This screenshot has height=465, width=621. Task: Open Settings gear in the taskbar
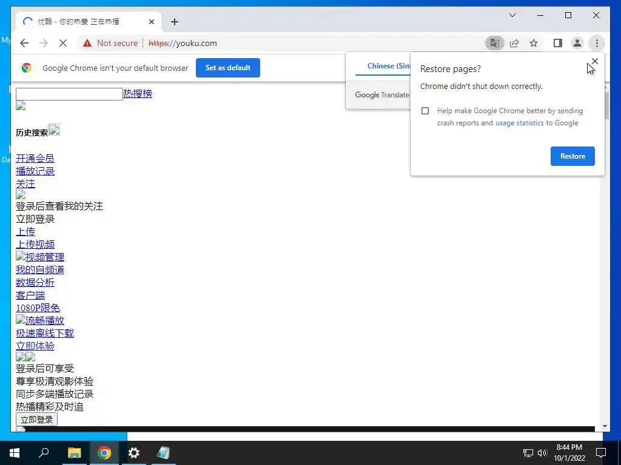tap(134, 453)
